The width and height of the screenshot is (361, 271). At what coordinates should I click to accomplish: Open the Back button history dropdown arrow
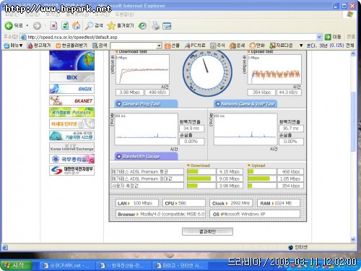point(27,25)
